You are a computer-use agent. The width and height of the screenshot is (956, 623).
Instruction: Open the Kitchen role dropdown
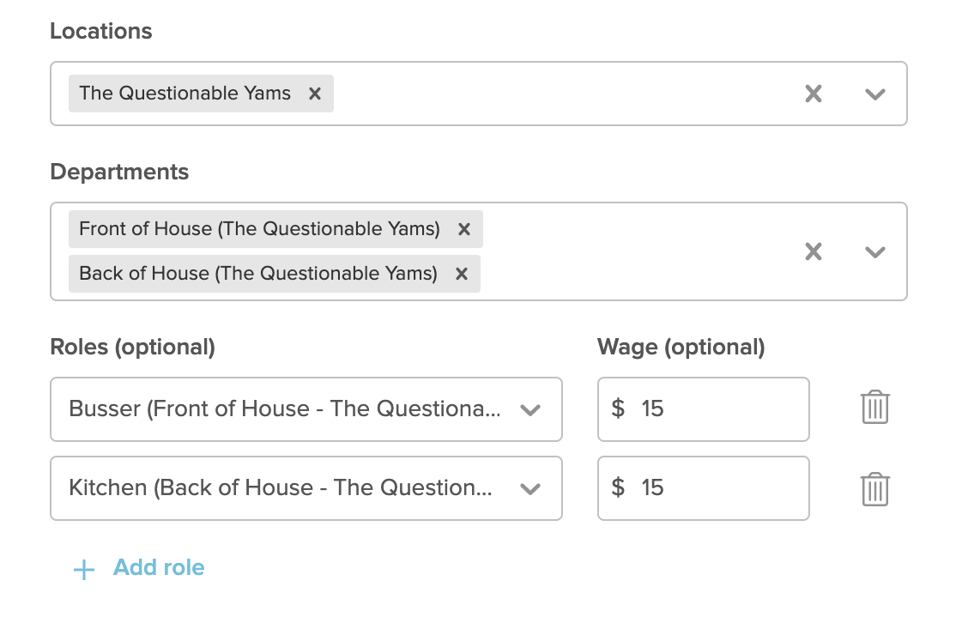(306, 488)
